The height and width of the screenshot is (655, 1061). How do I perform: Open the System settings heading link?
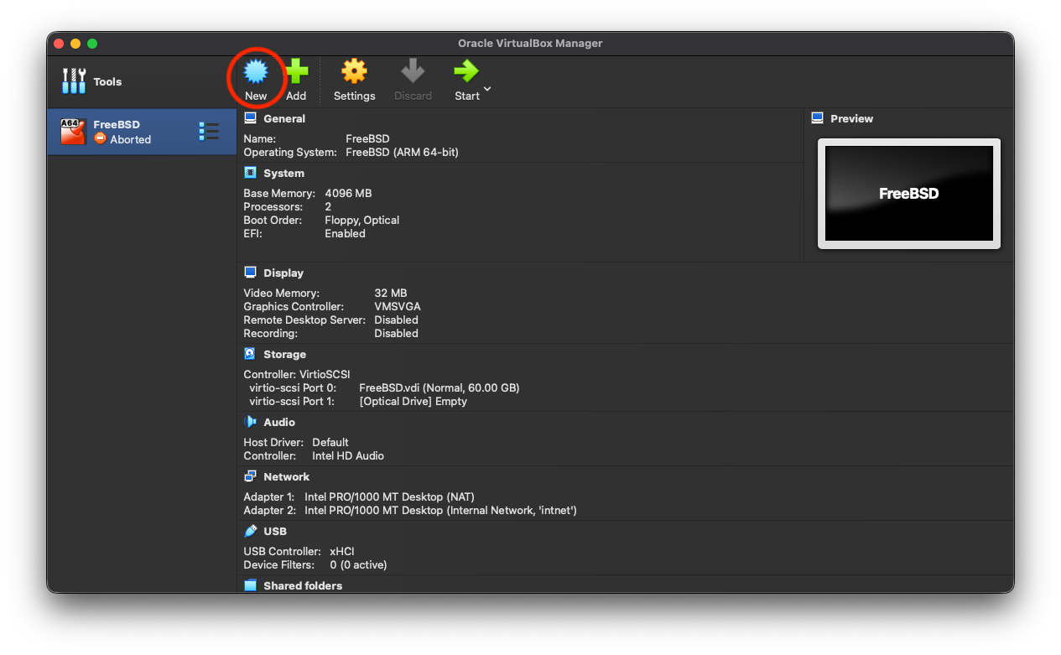(283, 174)
